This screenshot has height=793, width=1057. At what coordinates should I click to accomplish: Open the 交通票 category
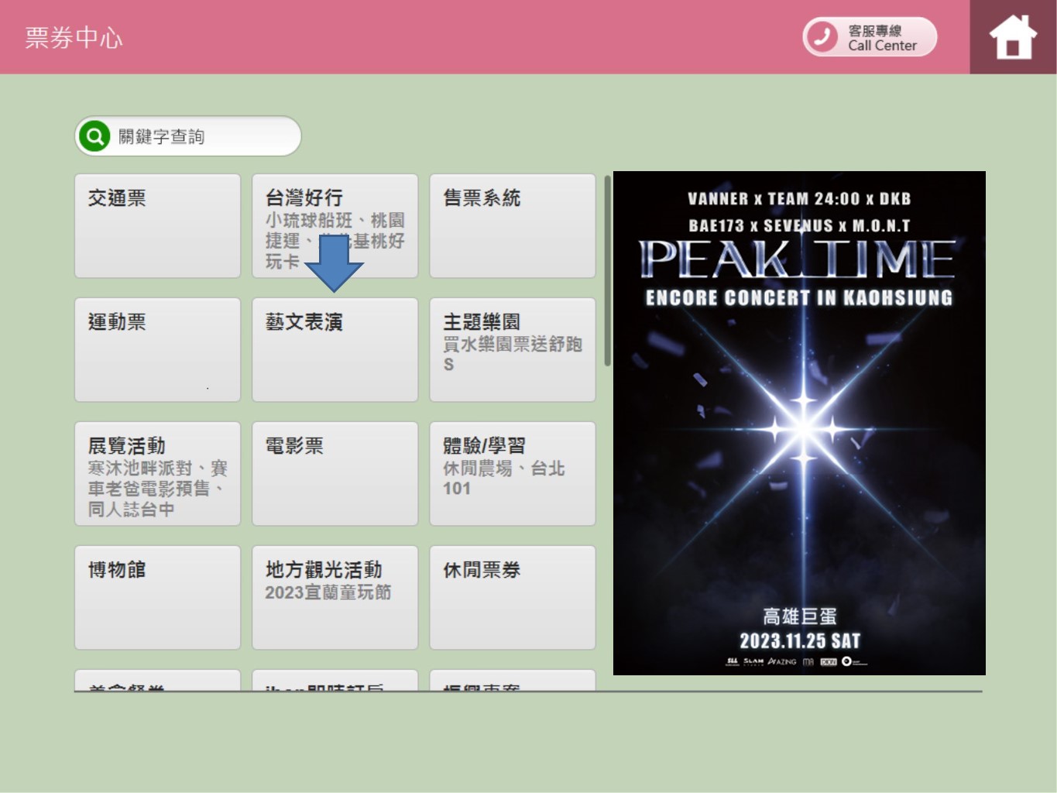(x=157, y=226)
